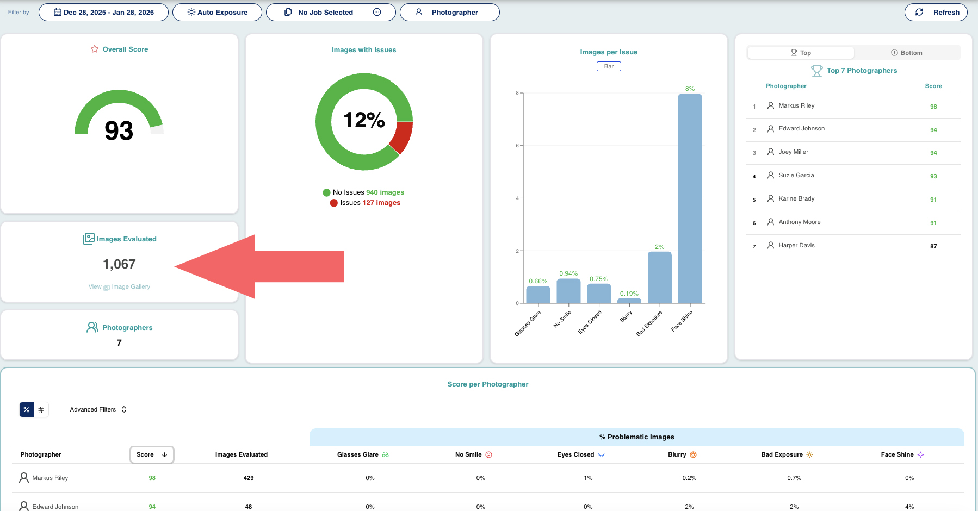Expand the Advanced Filters section
The height and width of the screenshot is (511, 978).
pos(98,409)
